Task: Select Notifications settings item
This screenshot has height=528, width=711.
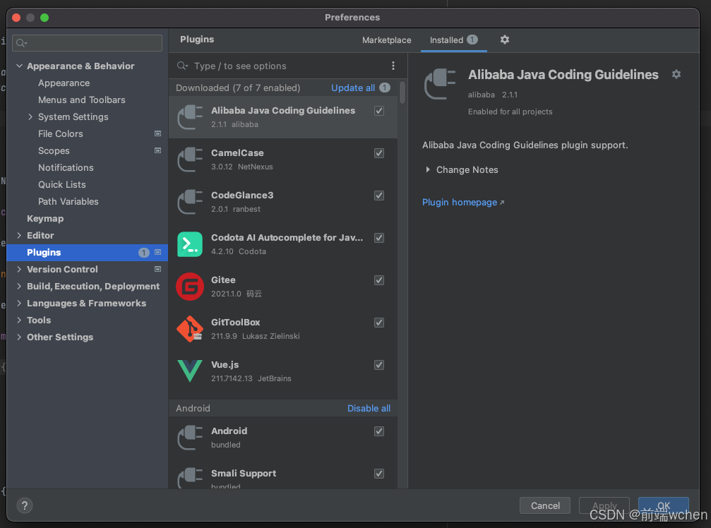Action: point(66,168)
